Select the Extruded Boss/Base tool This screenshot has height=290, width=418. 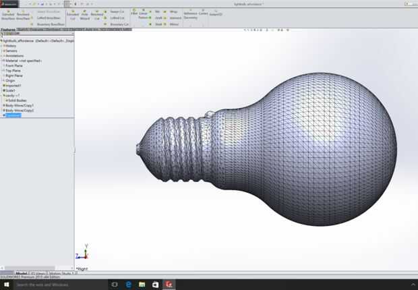(x=8, y=14)
